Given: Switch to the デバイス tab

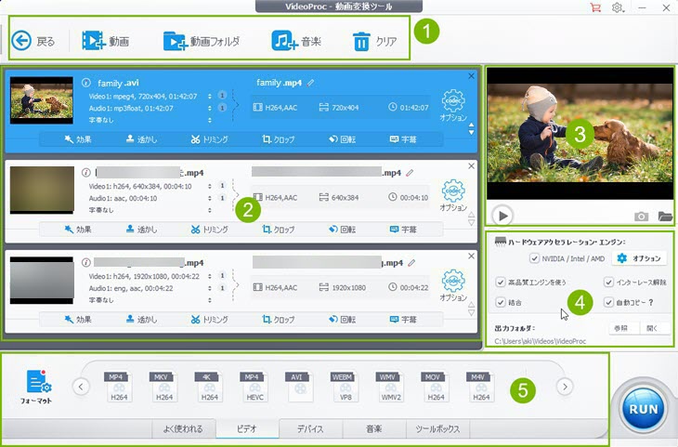Looking at the screenshot, I should click(310, 428).
